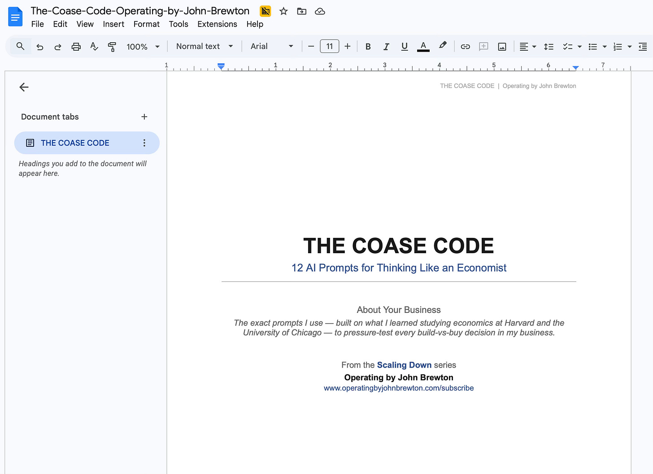Open the zoom level dropdown
The image size is (653, 474).
click(x=143, y=47)
